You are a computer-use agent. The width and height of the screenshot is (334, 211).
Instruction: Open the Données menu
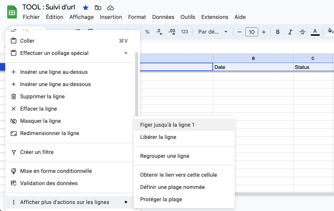(x=163, y=17)
